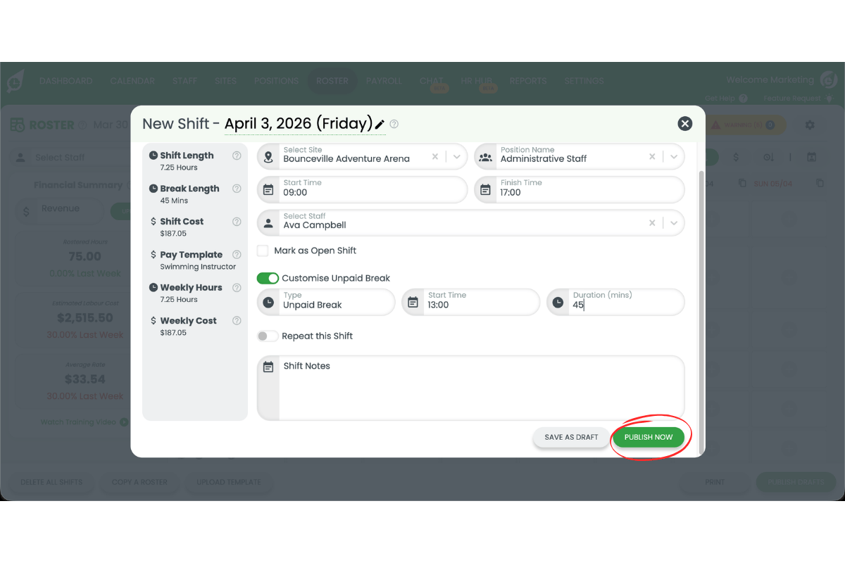This screenshot has height=563, width=845.
Task: Open the CALENDAR navigation item
Action: pos(132,81)
